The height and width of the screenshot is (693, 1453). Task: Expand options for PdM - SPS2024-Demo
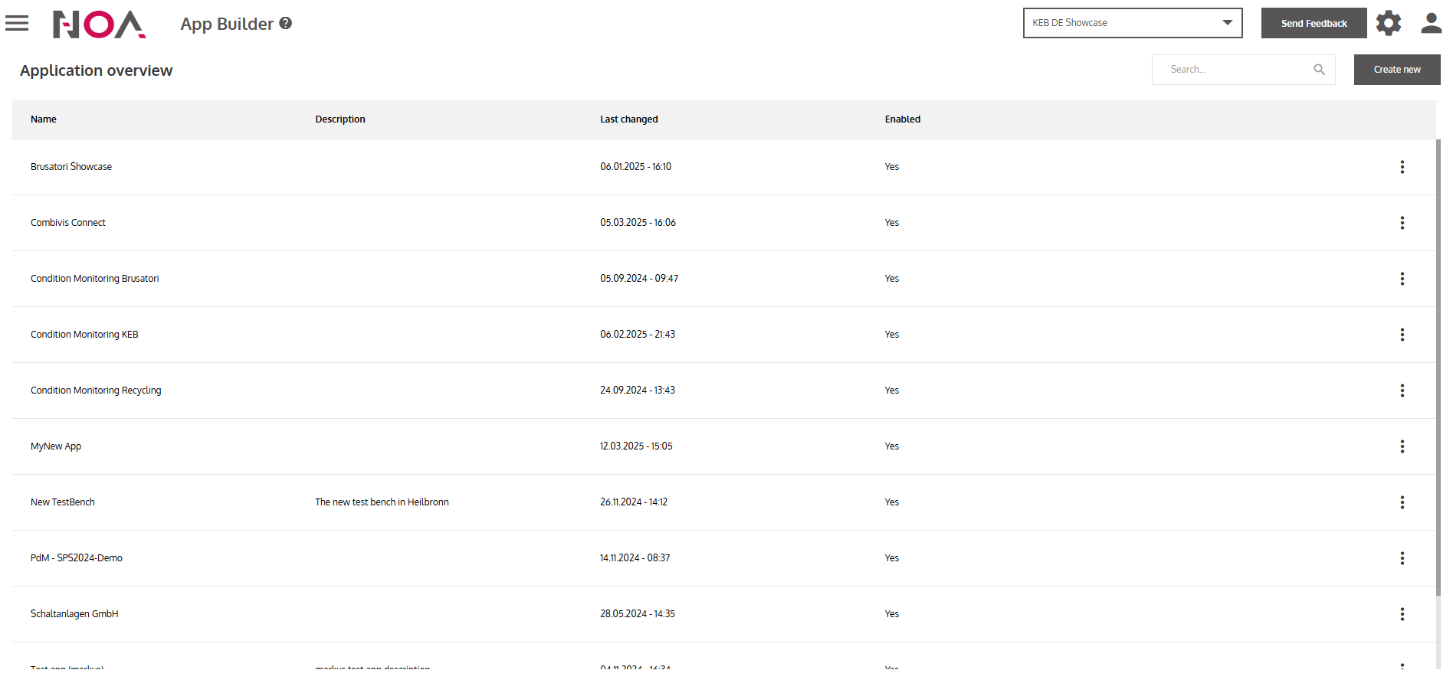click(x=1402, y=558)
